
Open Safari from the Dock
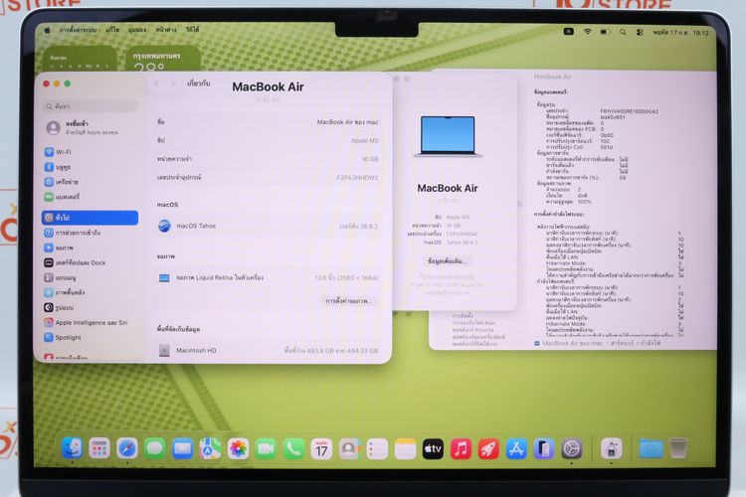pyautogui.click(x=127, y=448)
